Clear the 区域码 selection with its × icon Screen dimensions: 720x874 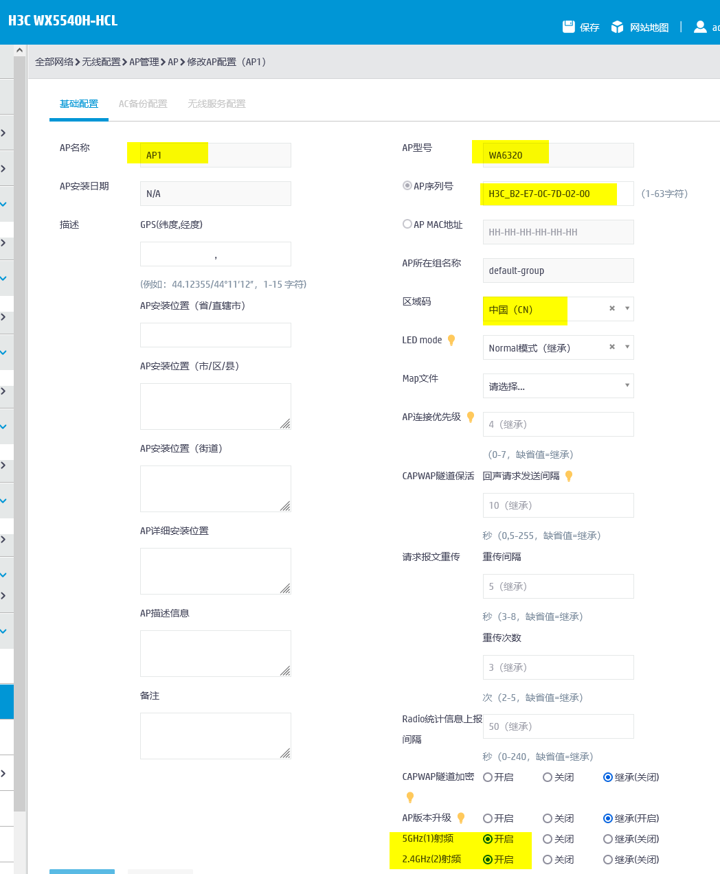pyautogui.click(x=612, y=309)
